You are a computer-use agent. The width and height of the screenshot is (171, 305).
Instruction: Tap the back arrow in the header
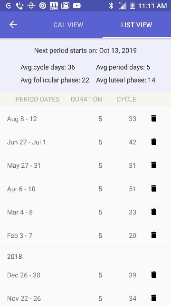tap(13, 25)
